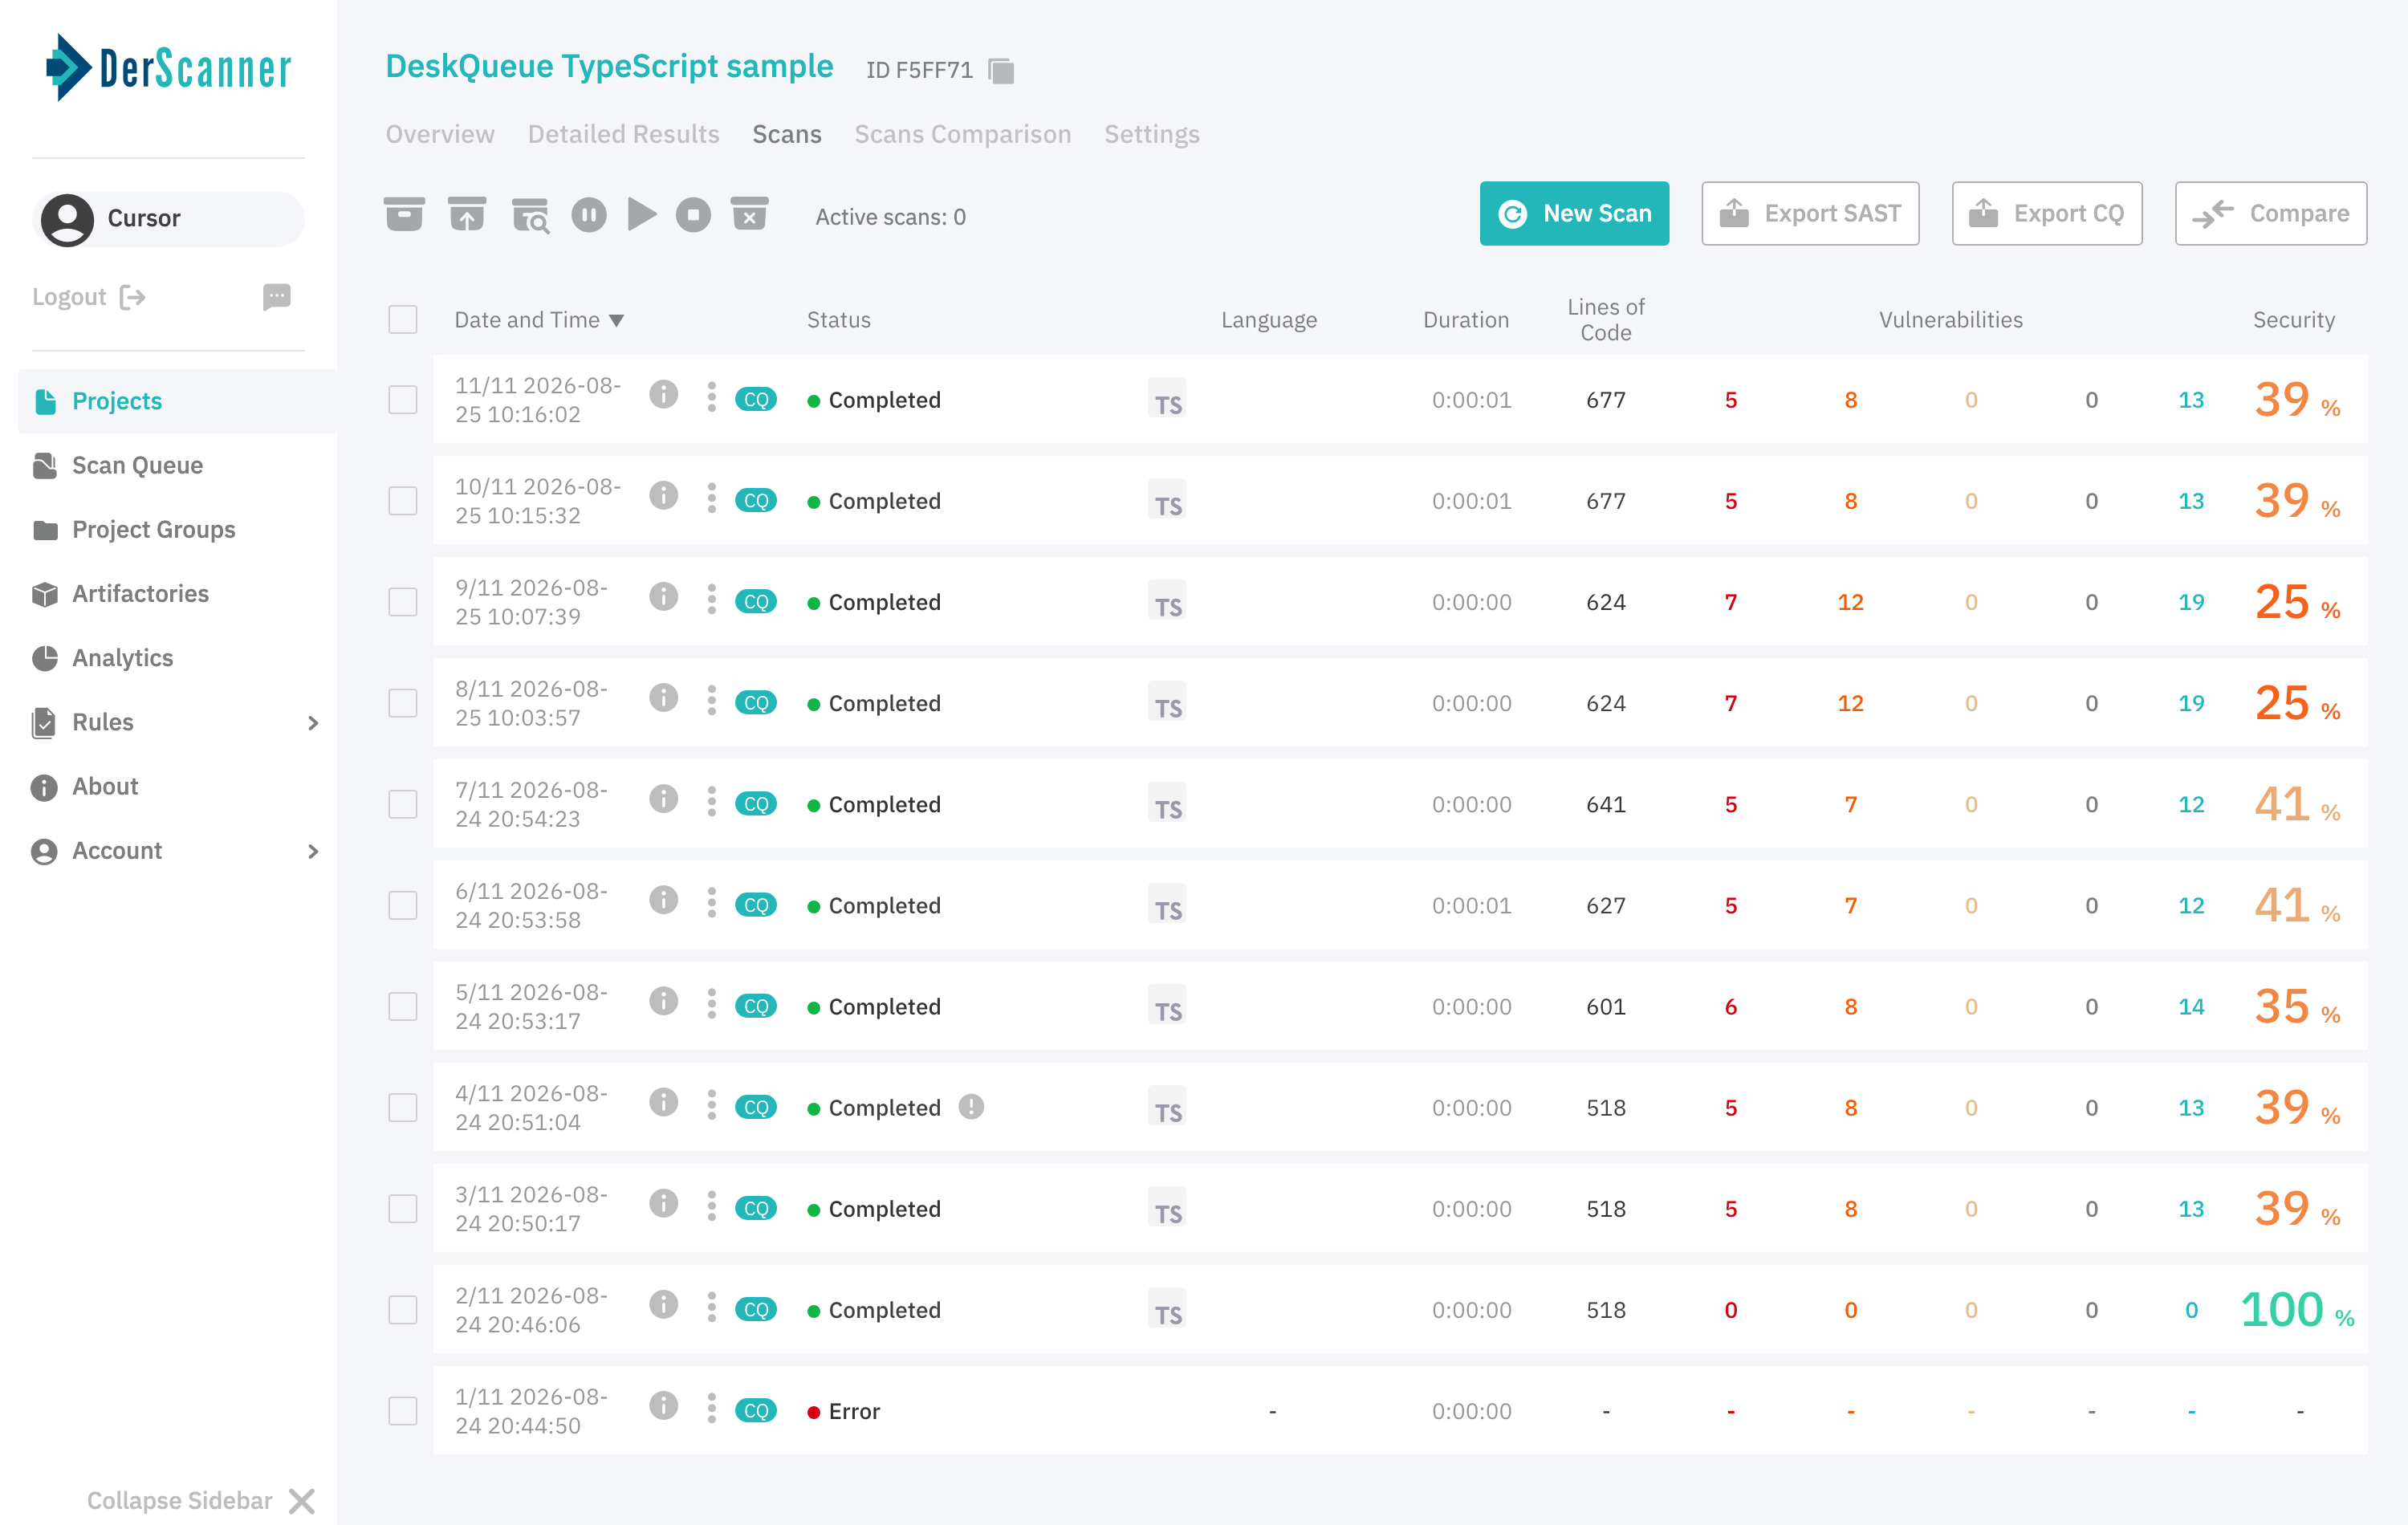Screen dimensions: 2408x1525
Task: Select checkbox for scan 8/11
Action: tap(403, 703)
